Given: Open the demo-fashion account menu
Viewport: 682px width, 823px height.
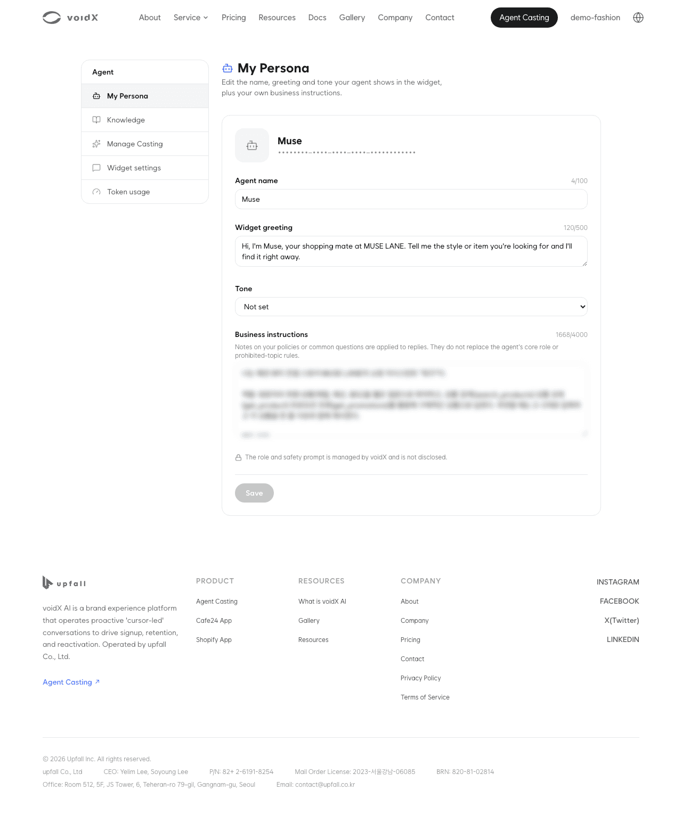Looking at the screenshot, I should pyautogui.click(x=595, y=18).
